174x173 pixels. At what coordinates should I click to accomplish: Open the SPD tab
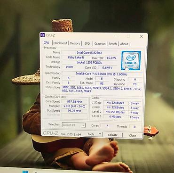87,43
